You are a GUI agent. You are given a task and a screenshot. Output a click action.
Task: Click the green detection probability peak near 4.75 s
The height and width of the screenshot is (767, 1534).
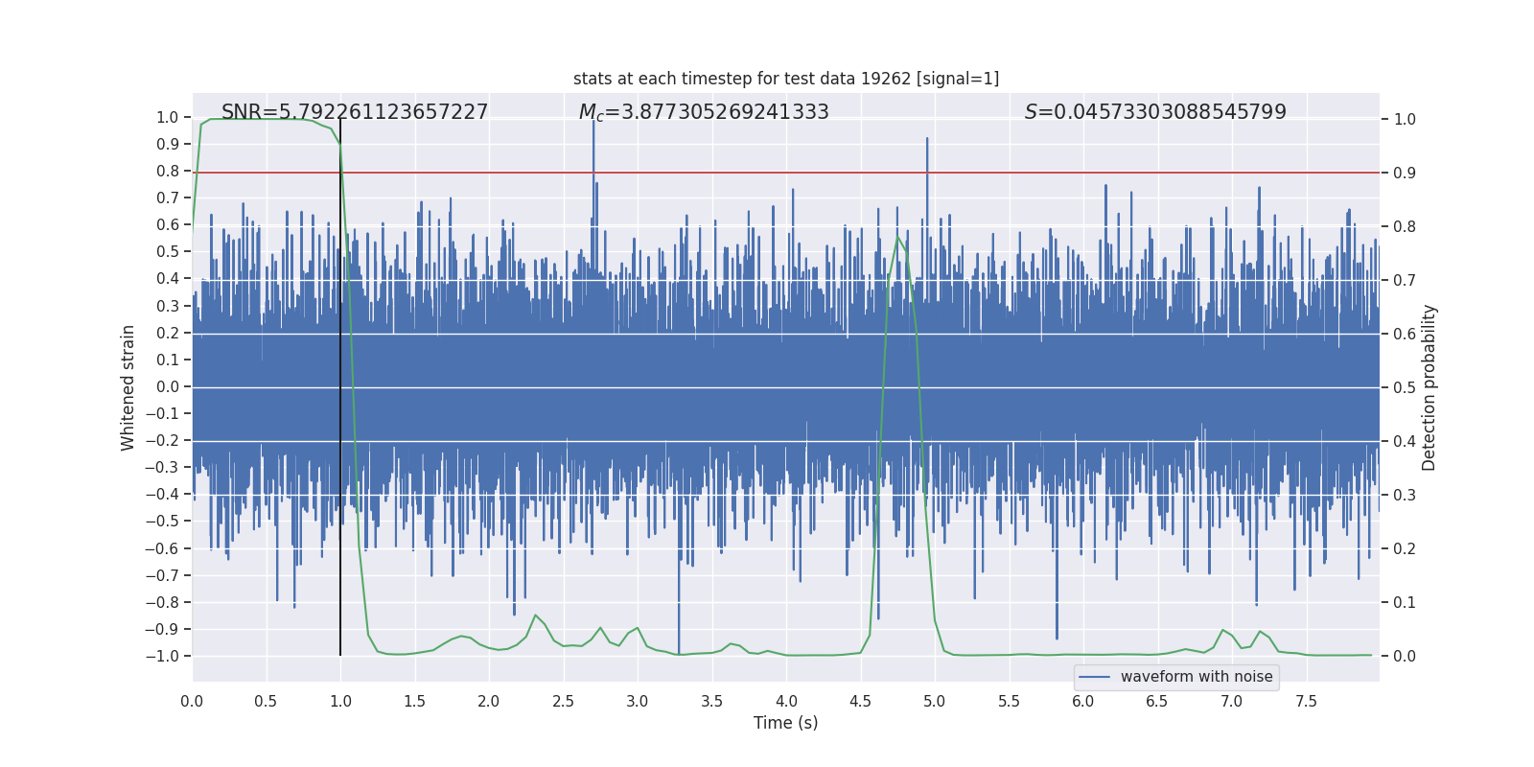[x=898, y=238]
